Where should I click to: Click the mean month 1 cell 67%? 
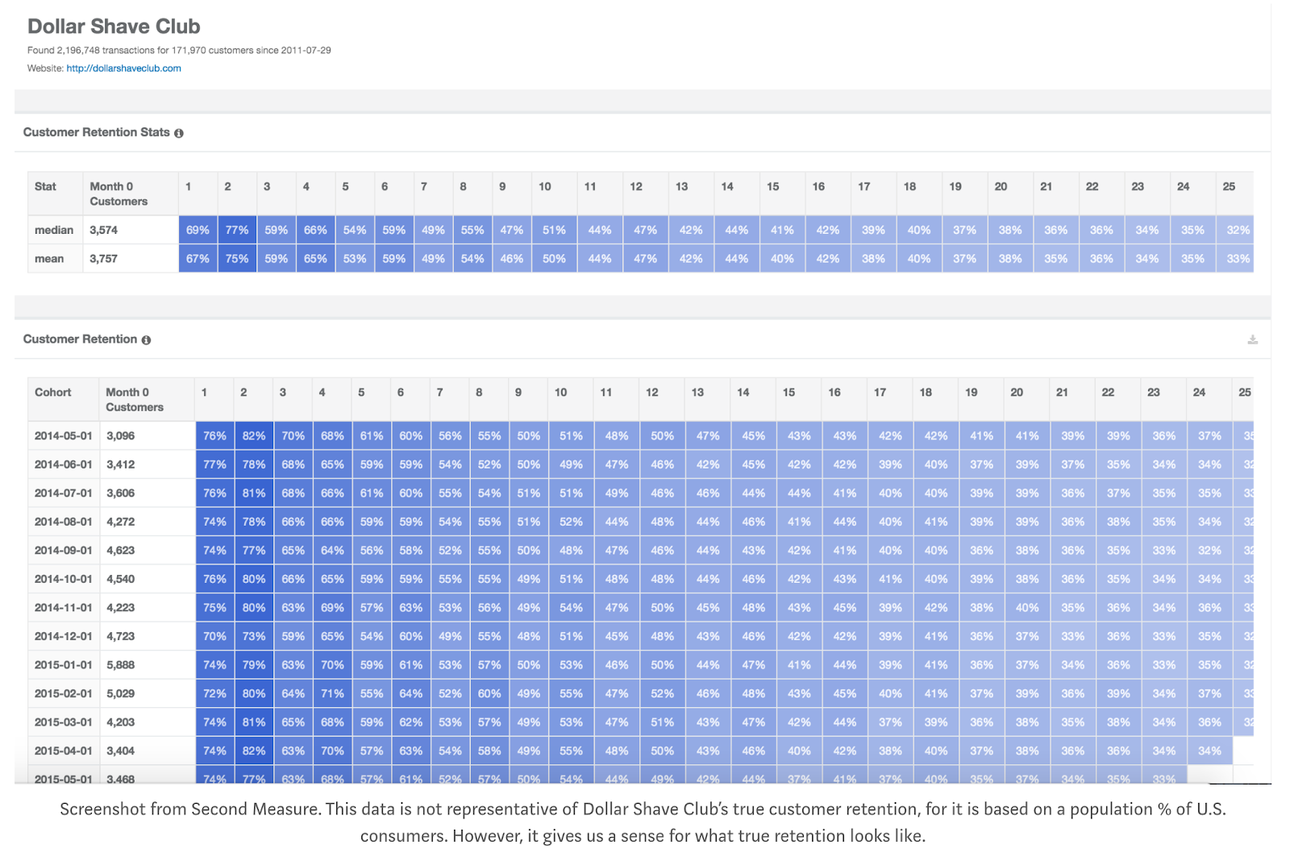pos(198,259)
